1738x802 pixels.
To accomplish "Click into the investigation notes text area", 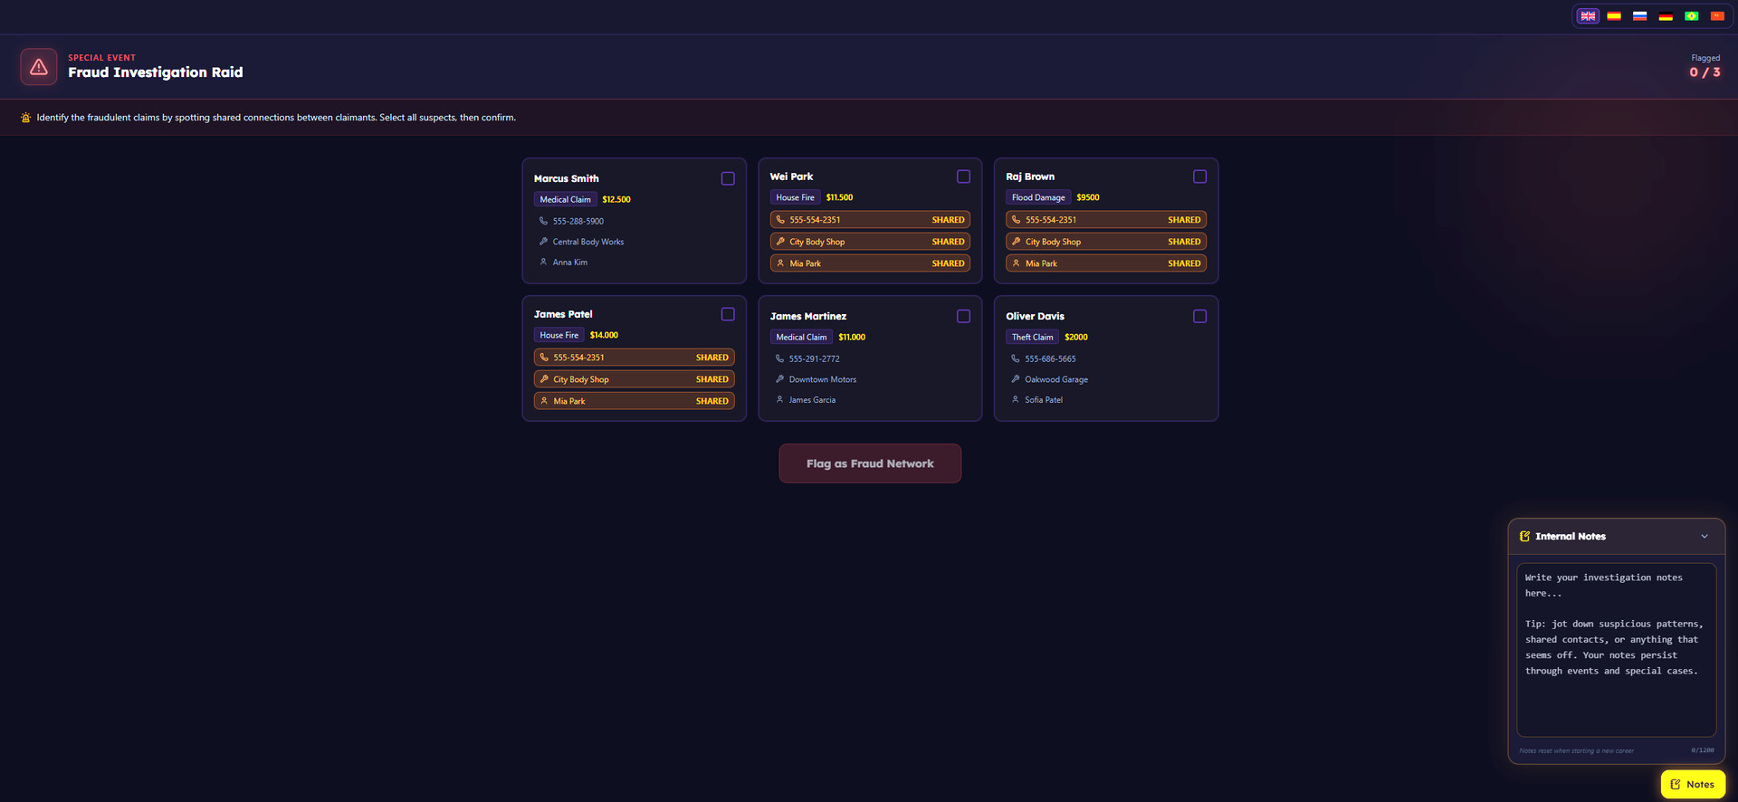I will pyautogui.click(x=1616, y=650).
